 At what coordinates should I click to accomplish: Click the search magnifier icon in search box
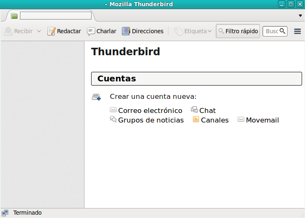[283, 31]
